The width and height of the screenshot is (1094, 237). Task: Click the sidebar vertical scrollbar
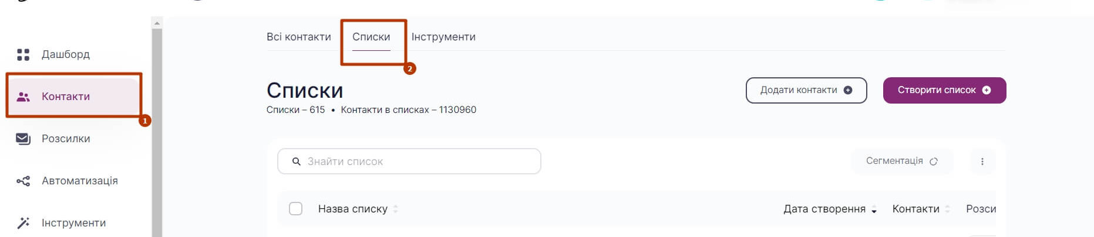click(157, 129)
